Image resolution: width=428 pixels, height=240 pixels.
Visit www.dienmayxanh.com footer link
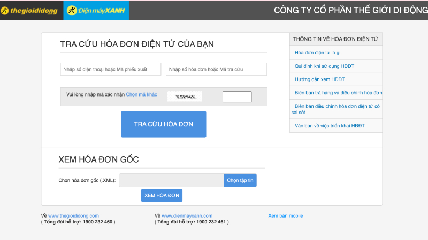pyautogui.click(x=187, y=215)
